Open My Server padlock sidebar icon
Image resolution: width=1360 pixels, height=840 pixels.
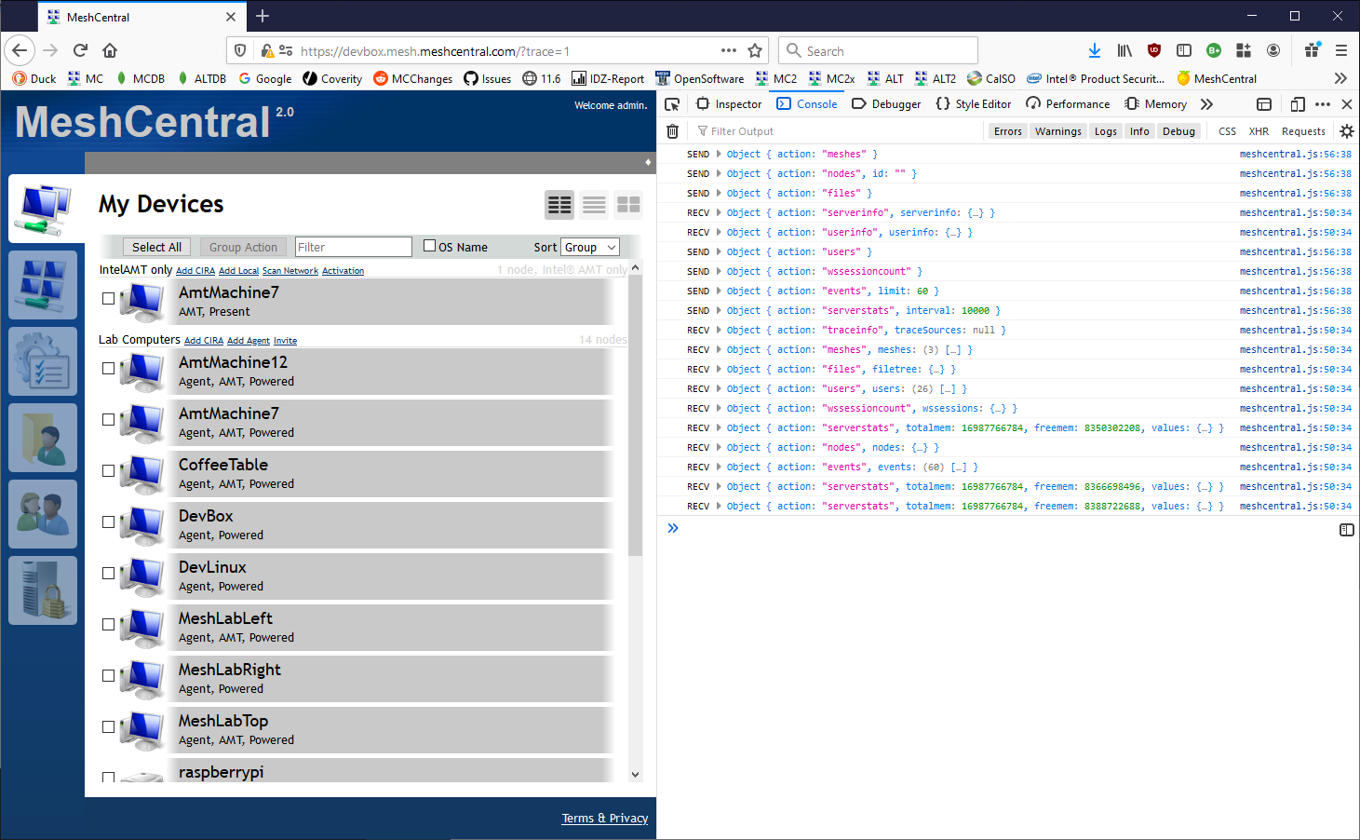click(x=43, y=590)
